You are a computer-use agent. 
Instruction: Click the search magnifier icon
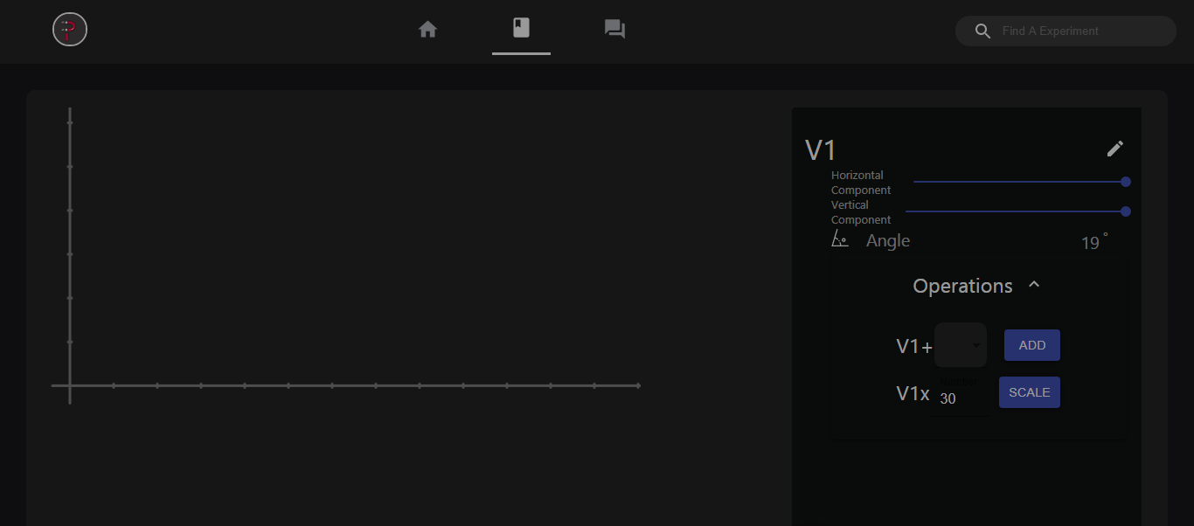coord(982,31)
